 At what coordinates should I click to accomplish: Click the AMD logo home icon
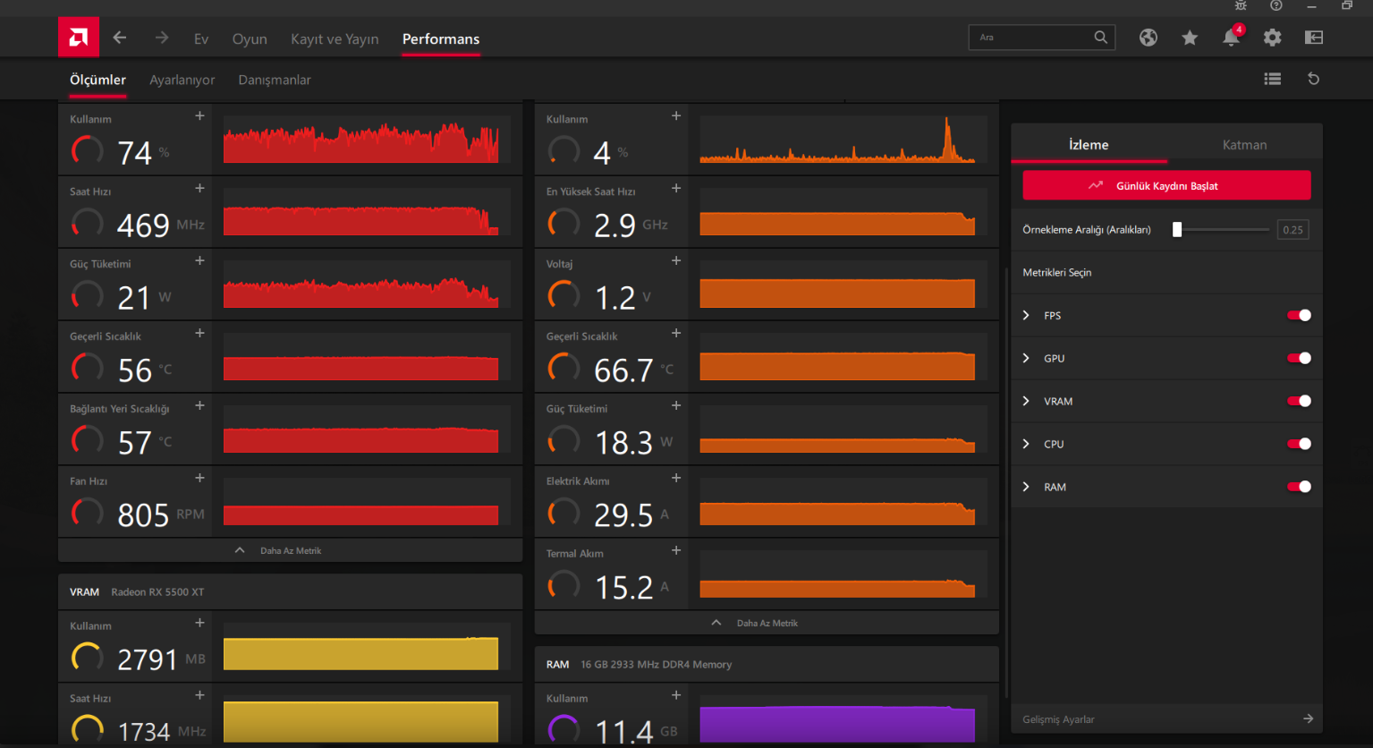[x=79, y=38]
